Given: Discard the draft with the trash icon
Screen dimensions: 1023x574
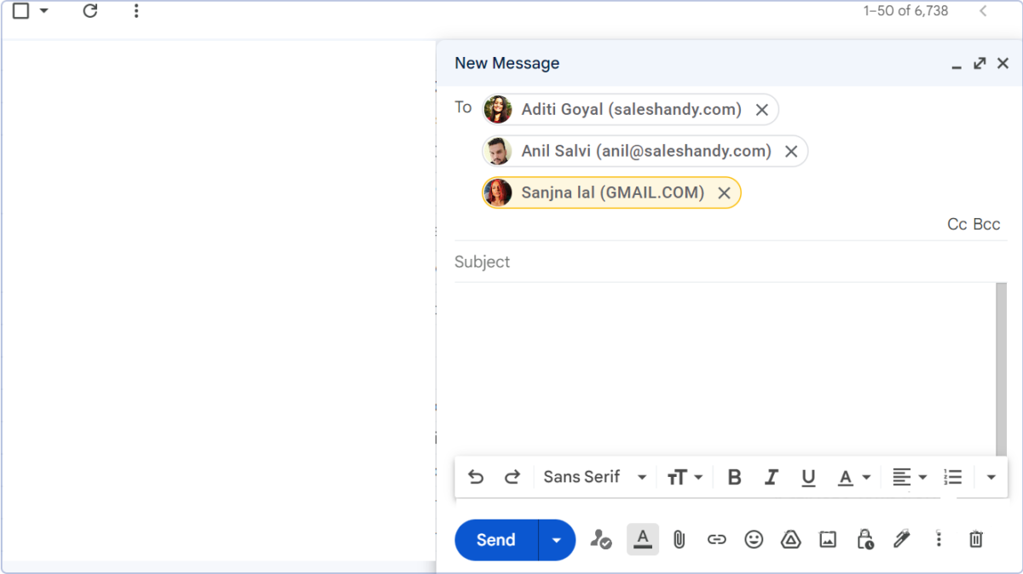Looking at the screenshot, I should 975,539.
